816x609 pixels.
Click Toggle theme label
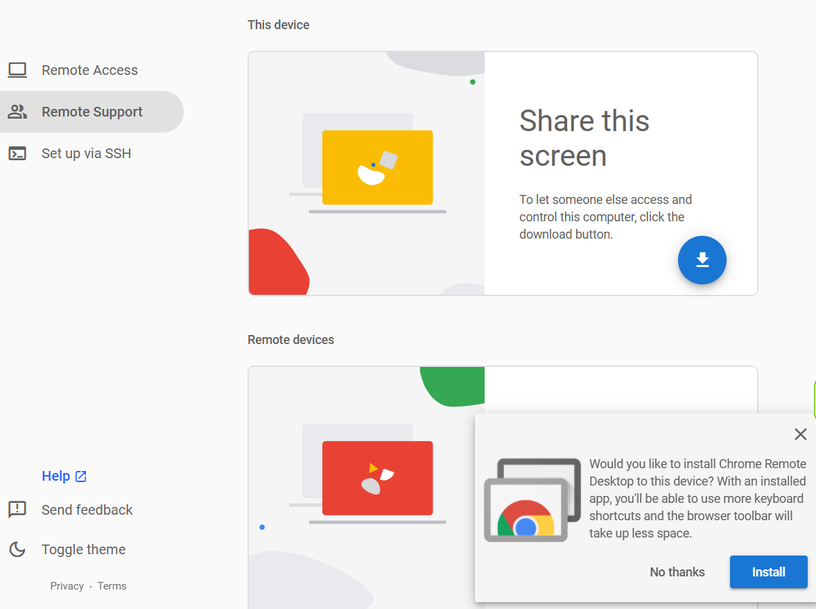click(x=84, y=549)
